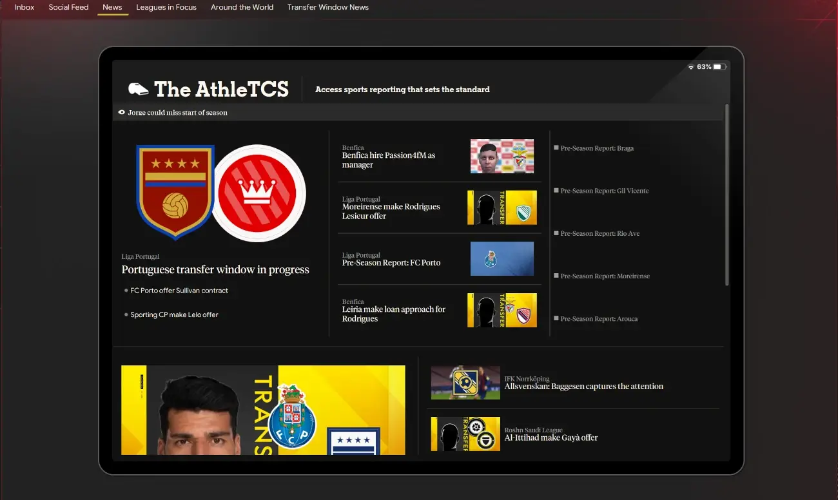Click the red and blue shield club crest

[175, 192]
